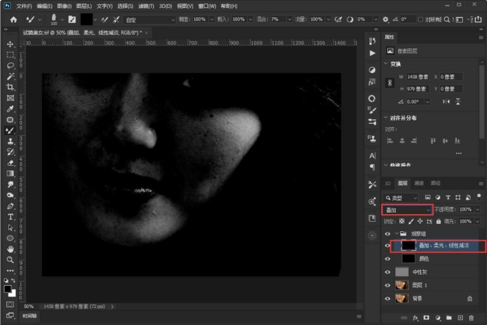Image resolution: width=487 pixels, height=325 pixels.
Task: Hide the 背景 layer
Action: (387, 299)
